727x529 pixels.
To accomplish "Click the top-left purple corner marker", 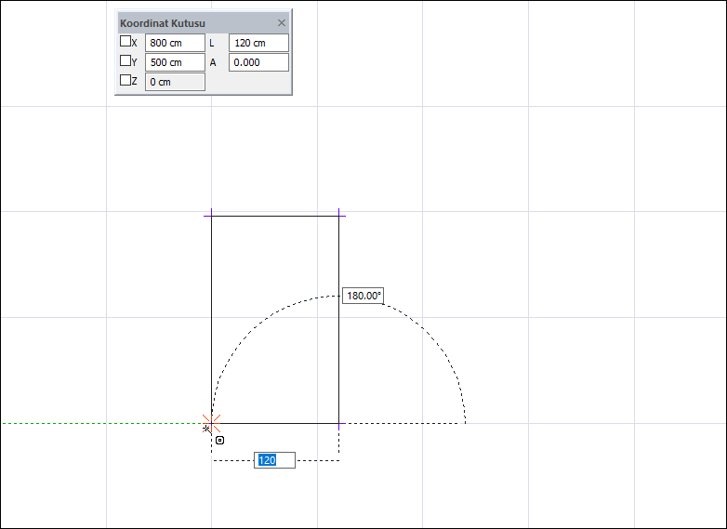I will (x=211, y=216).
